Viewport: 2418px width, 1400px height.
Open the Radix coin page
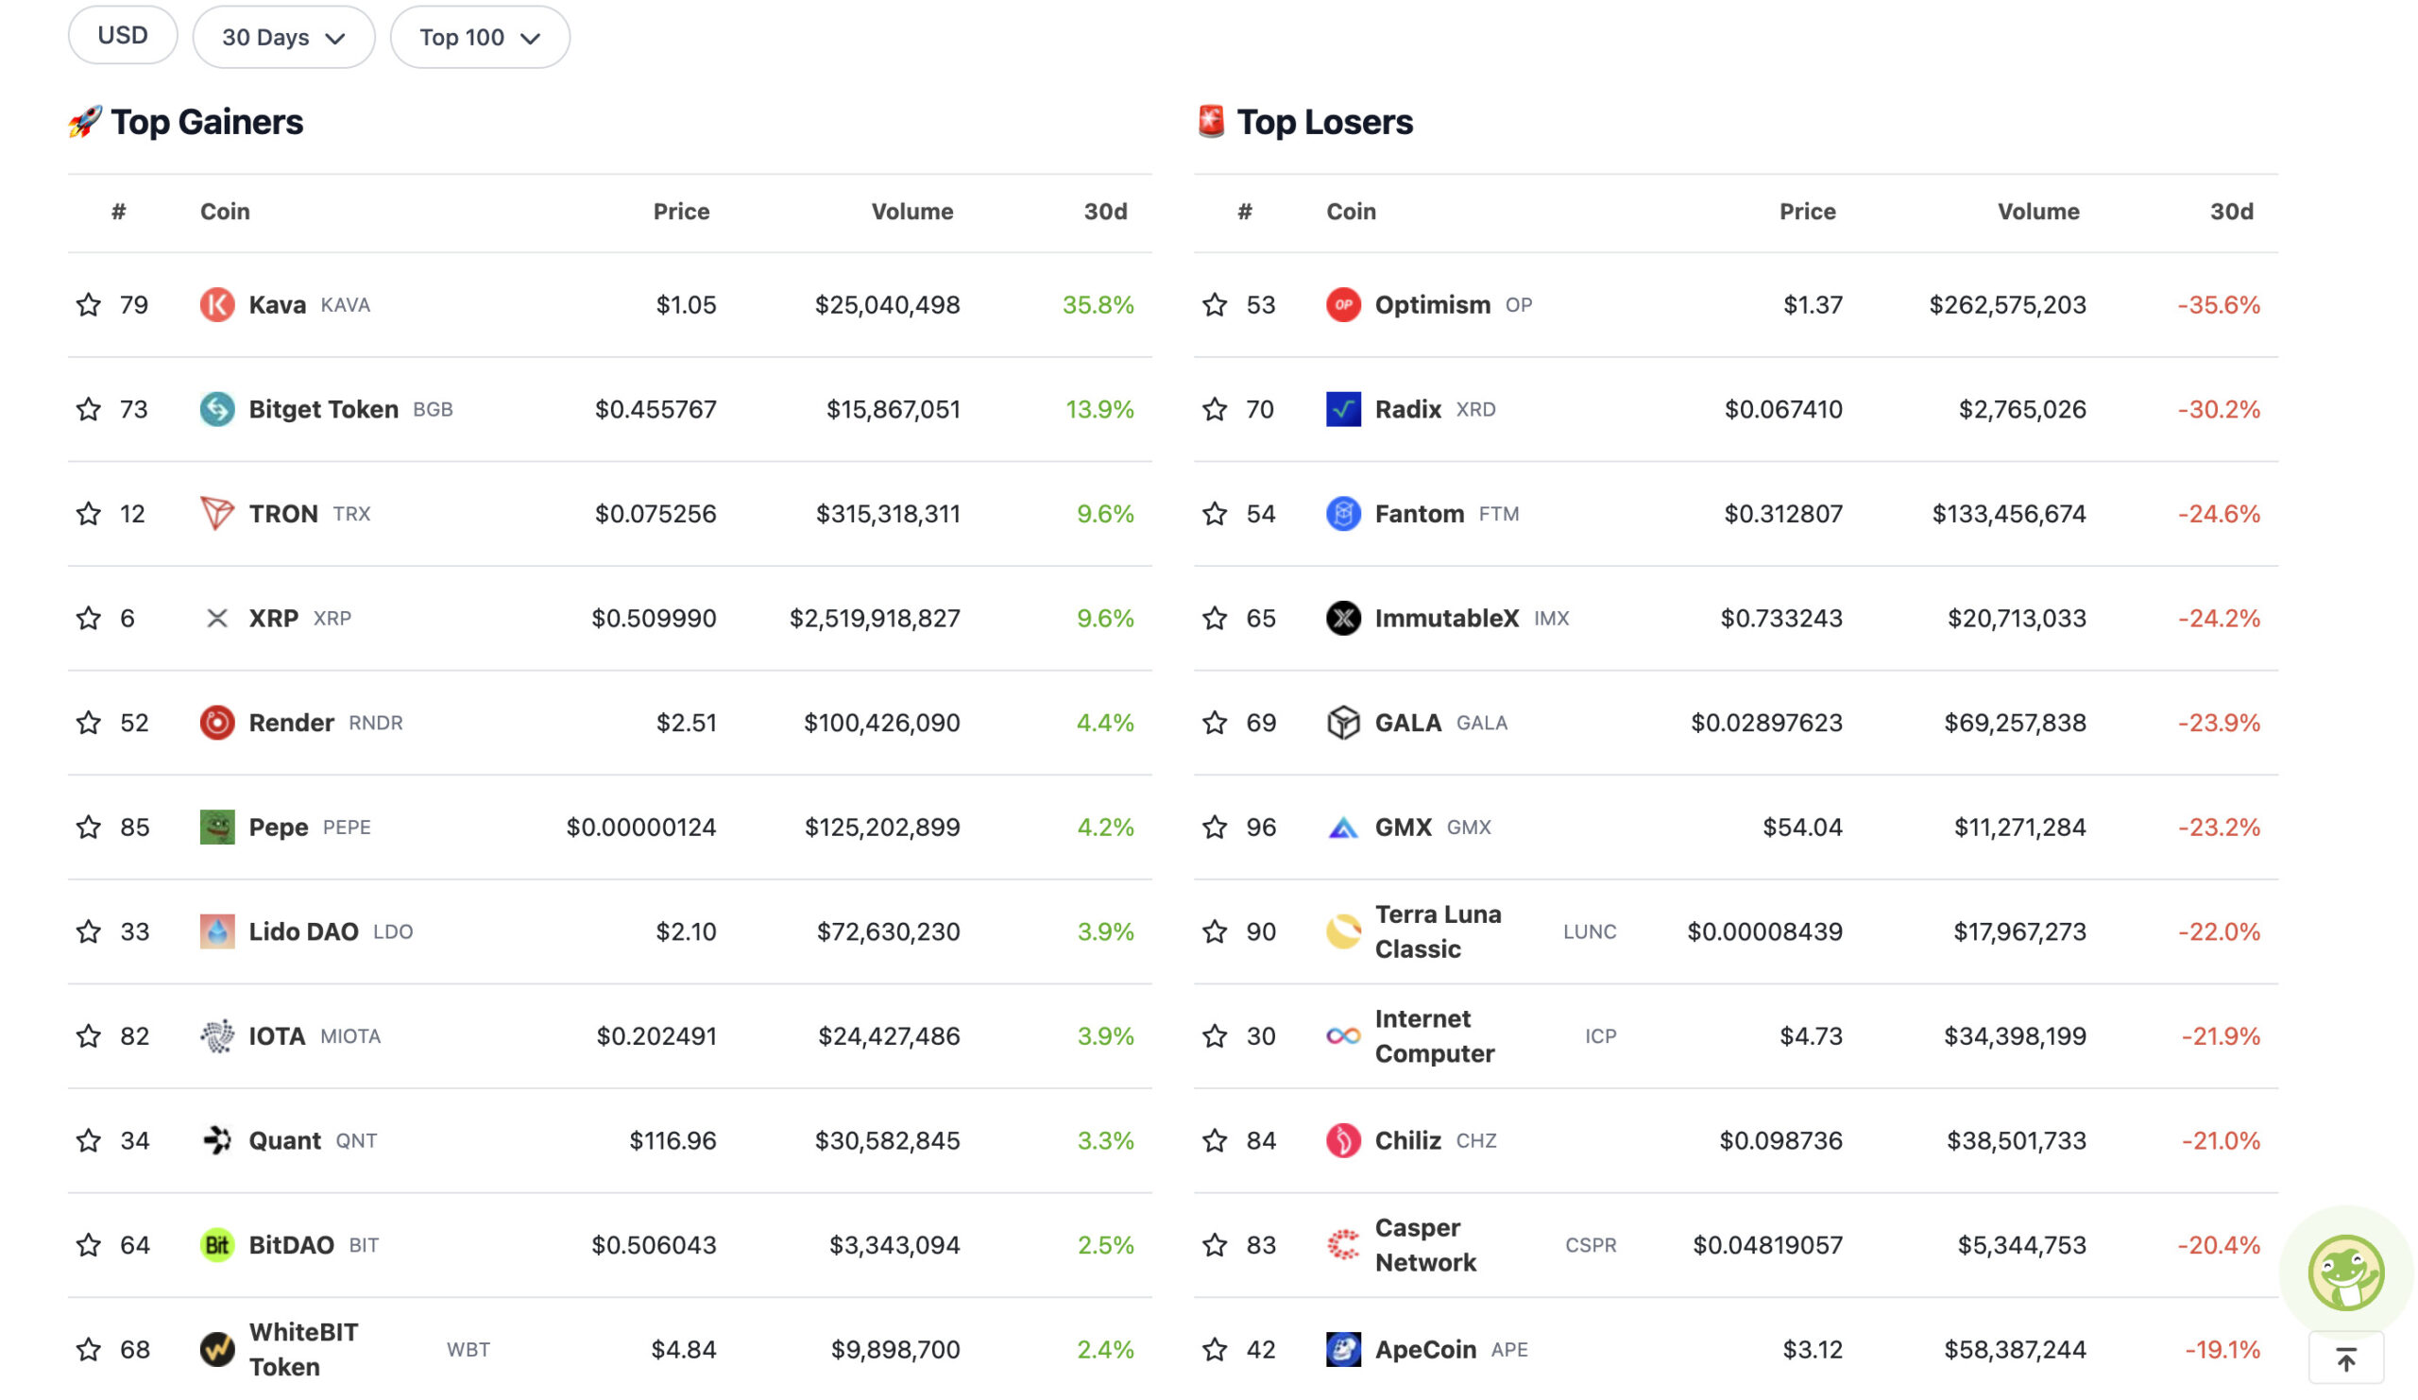1407,409
